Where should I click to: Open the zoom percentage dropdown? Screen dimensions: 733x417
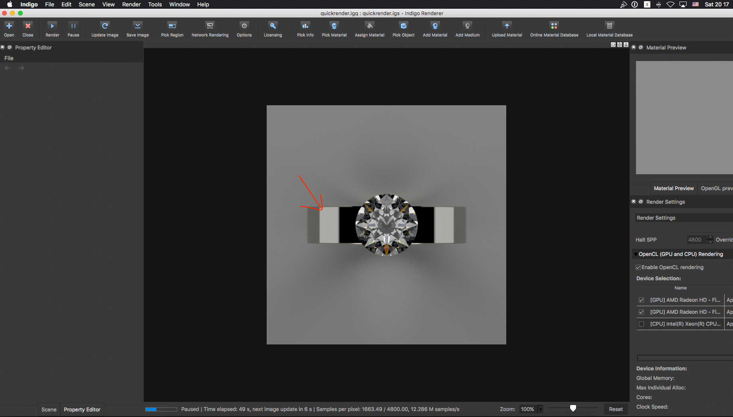click(540, 409)
